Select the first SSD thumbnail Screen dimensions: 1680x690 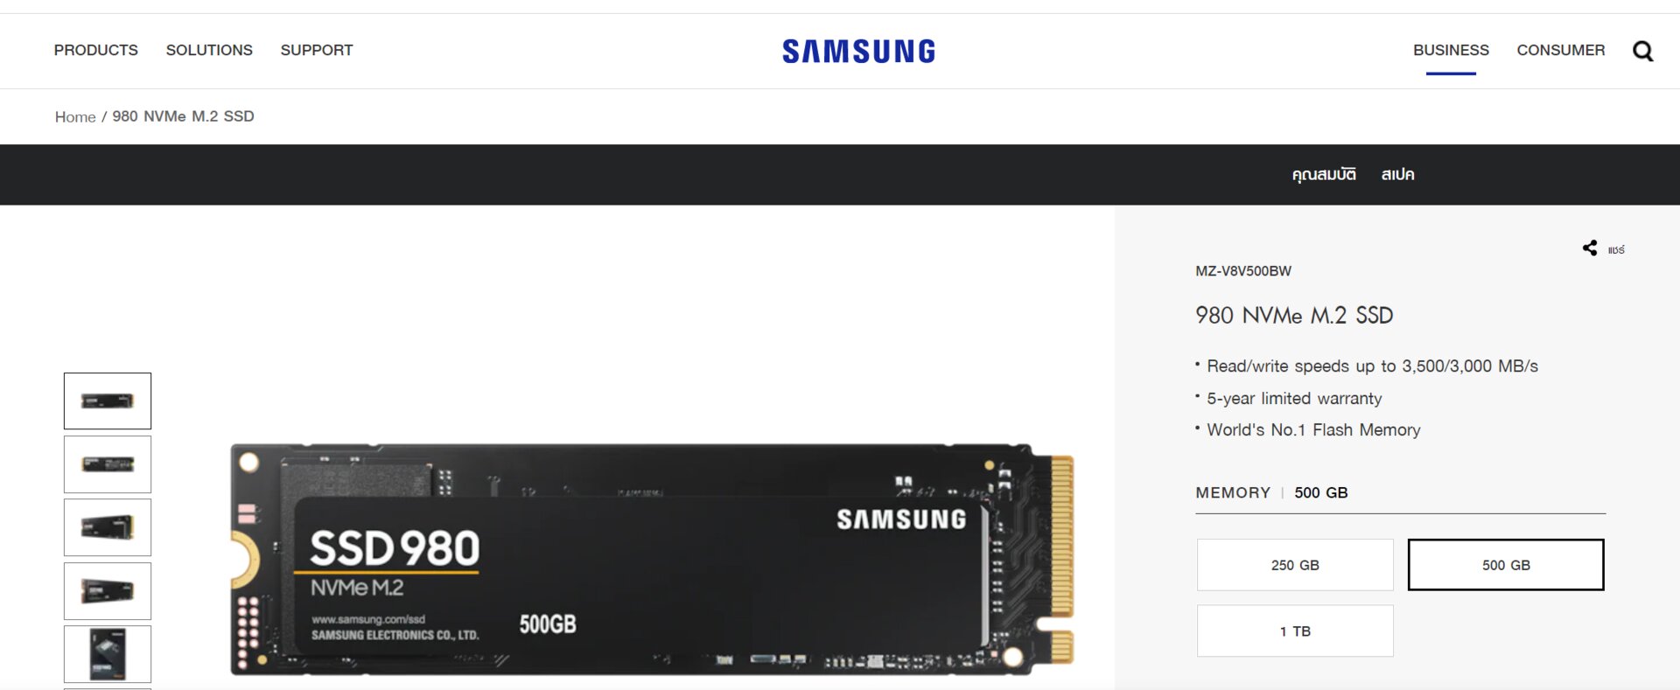(x=108, y=401)
